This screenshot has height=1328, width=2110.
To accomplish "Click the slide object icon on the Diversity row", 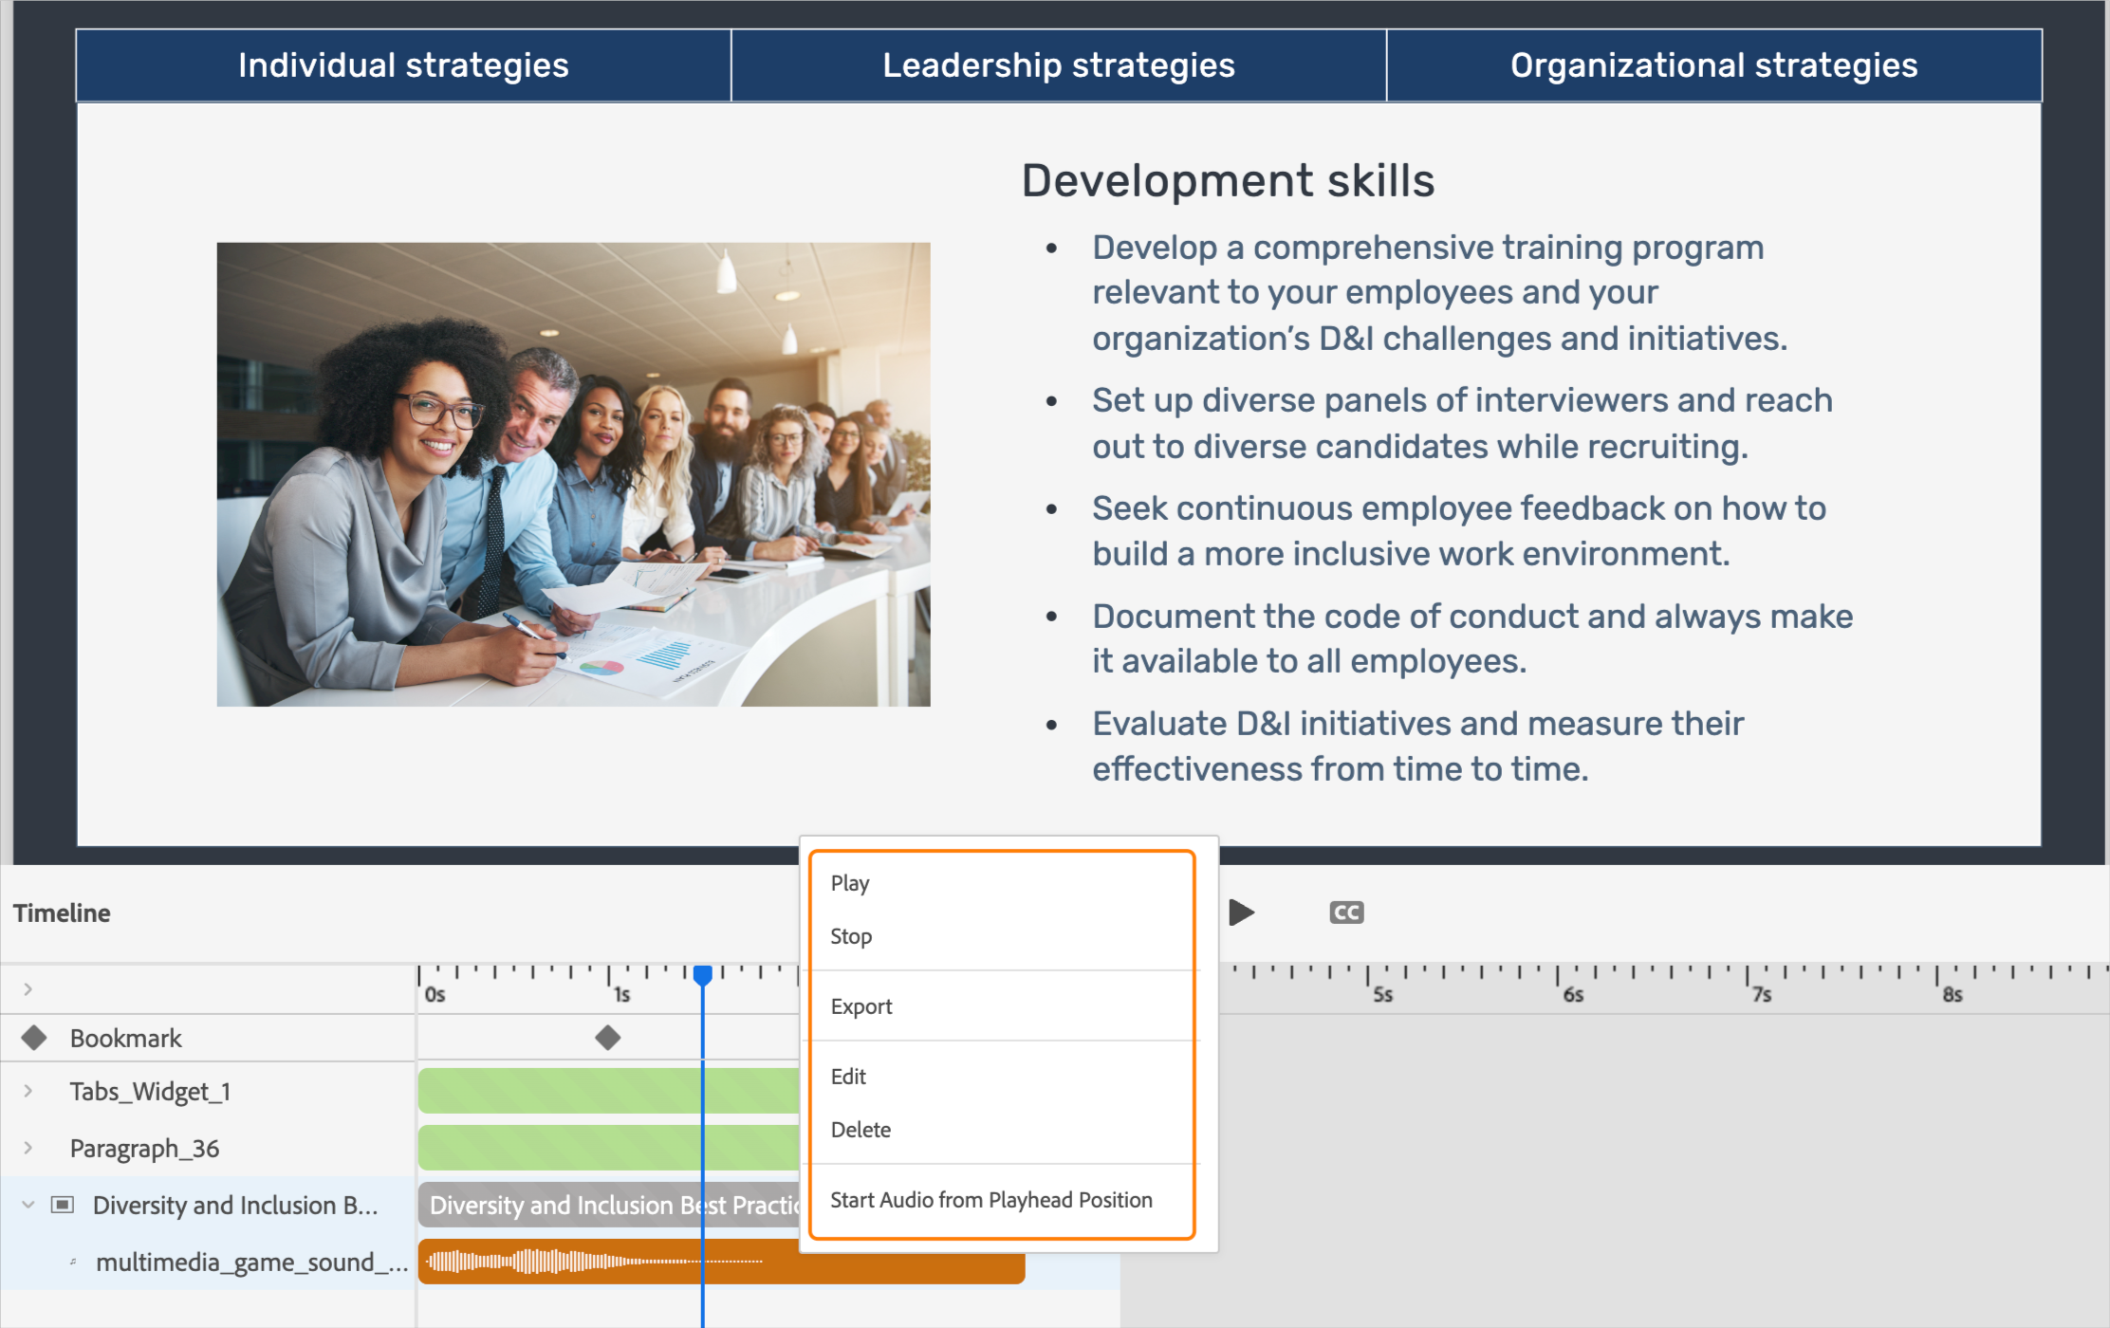I will (x=63, y=1205).
